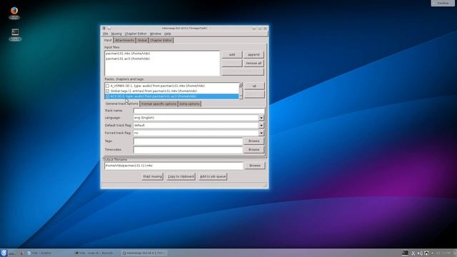Switch to the Attachments tab
This screenshot has height=257, width=457.
pos(124,40)
